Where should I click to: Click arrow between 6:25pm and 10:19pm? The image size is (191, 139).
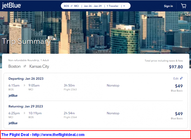pyautogui.click(x=25, y=113)
